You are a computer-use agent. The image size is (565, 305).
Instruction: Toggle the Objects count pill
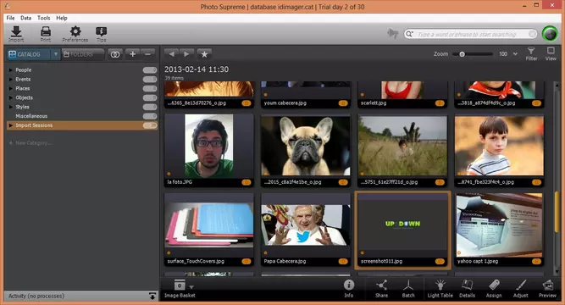pos(150,97)
